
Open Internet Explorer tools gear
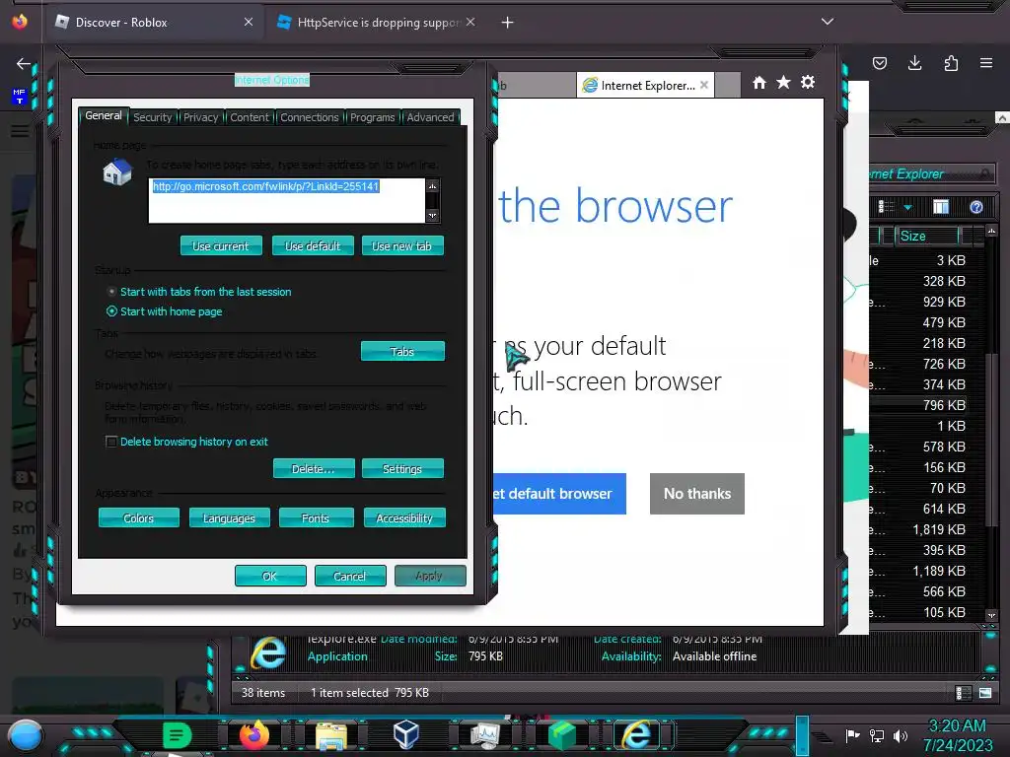808,83
